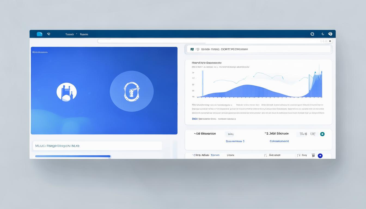Select the Samm menu item in the navbar
The height and width of the screenshot is (209, 366).
84,34
